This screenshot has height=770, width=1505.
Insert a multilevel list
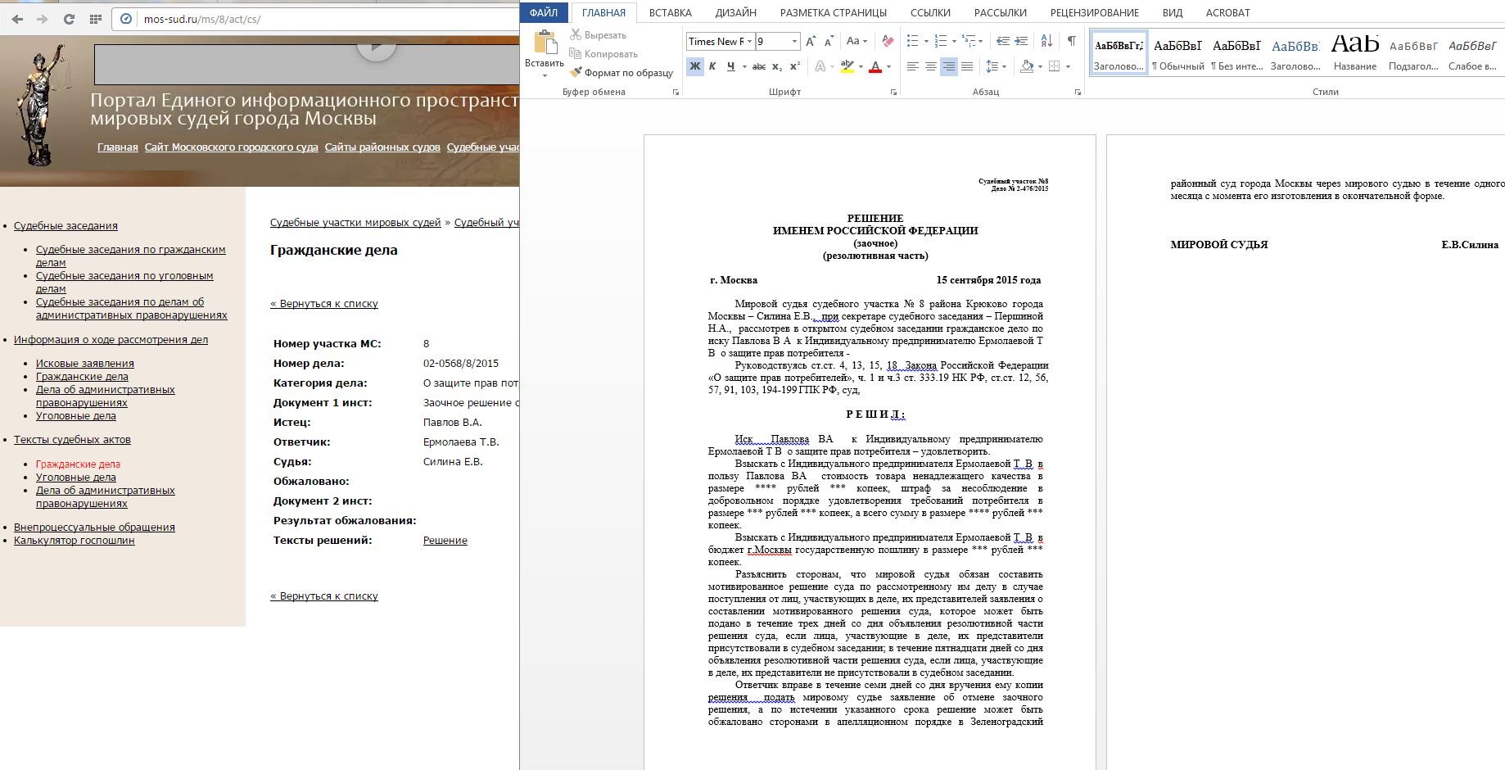[x=969, y=41]
